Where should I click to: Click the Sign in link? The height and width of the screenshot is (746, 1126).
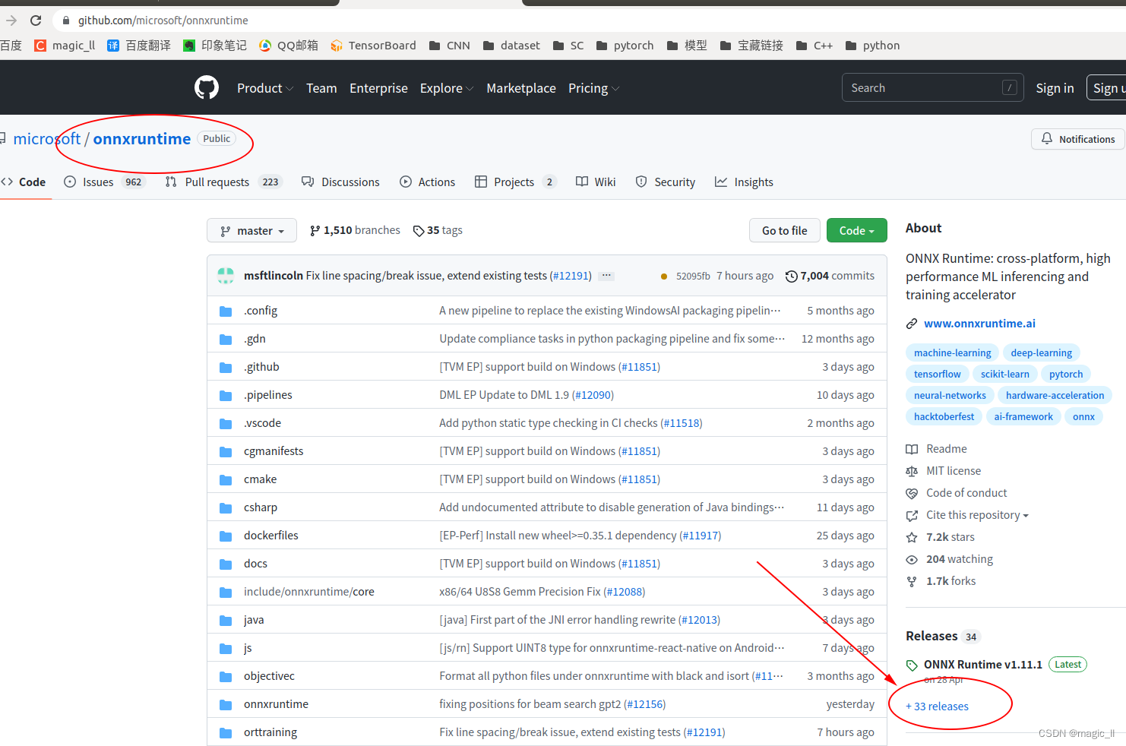coord(1055,88)
